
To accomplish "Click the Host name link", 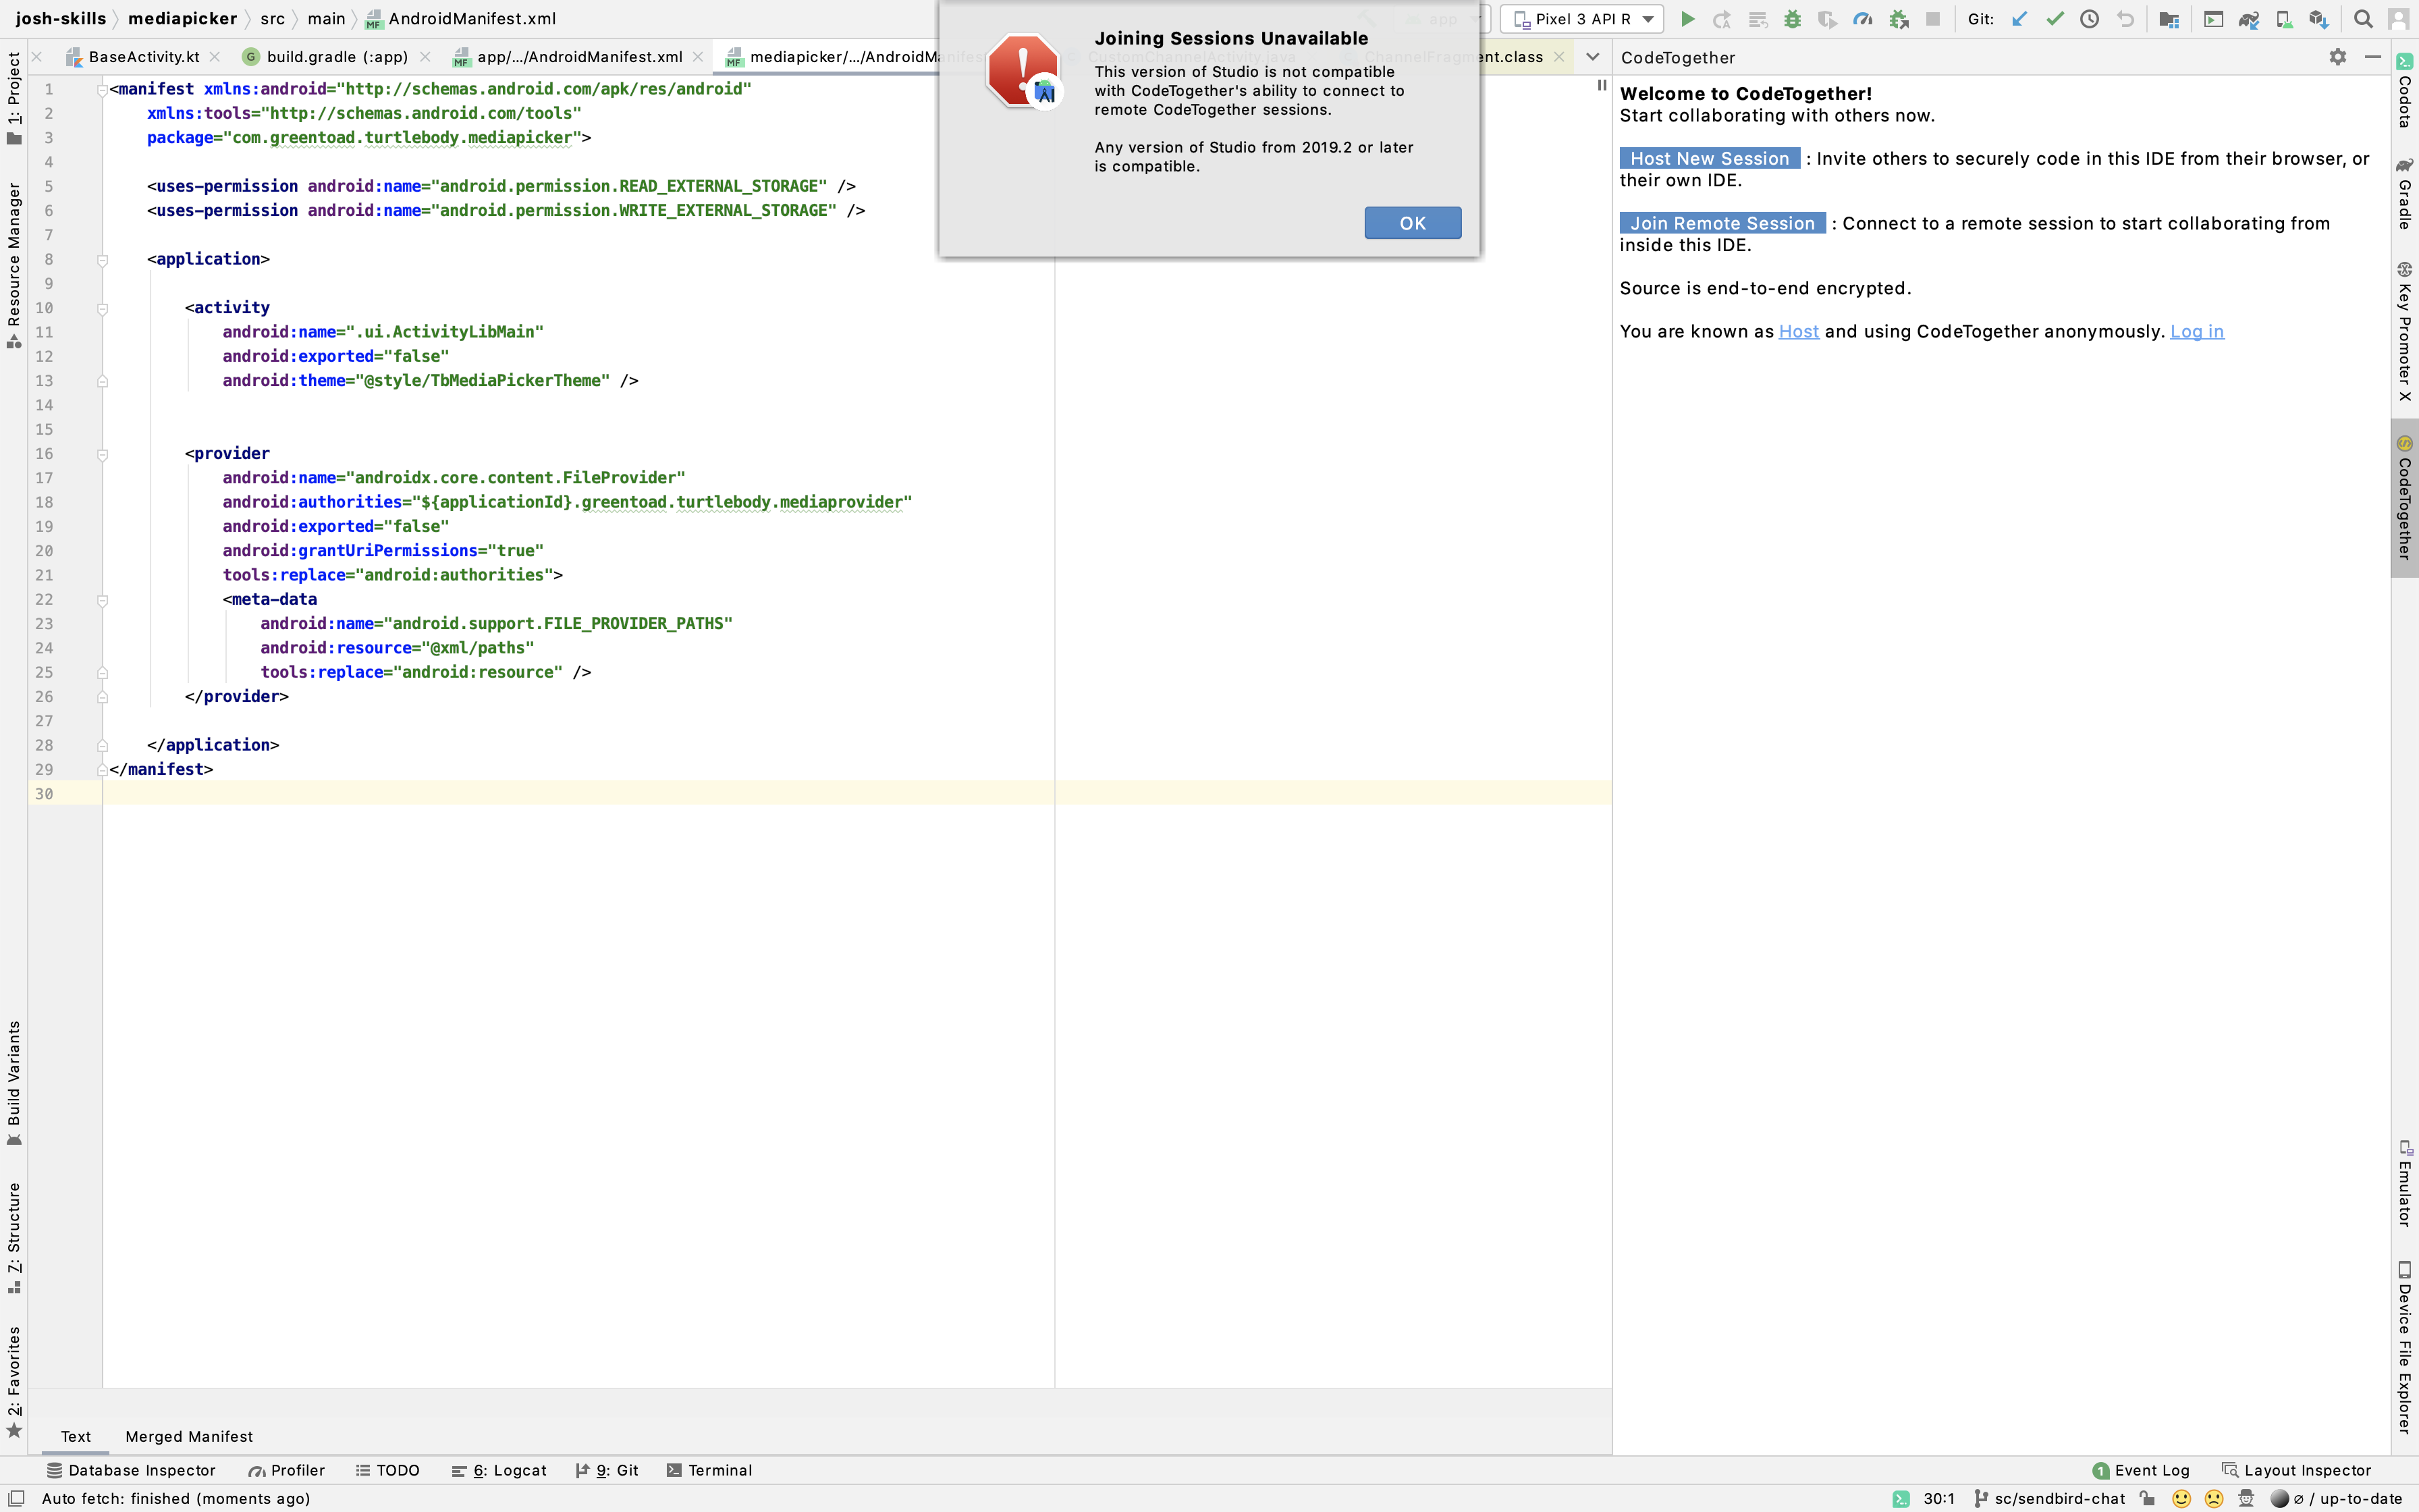I will [1798, 331].
